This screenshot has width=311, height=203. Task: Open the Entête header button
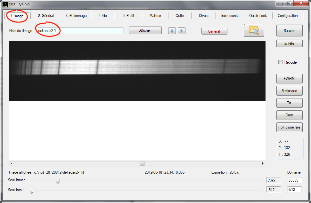tap(290, 43)
